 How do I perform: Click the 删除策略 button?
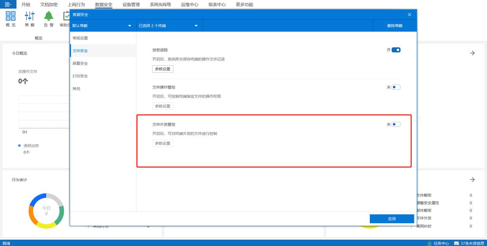(394, 26)
